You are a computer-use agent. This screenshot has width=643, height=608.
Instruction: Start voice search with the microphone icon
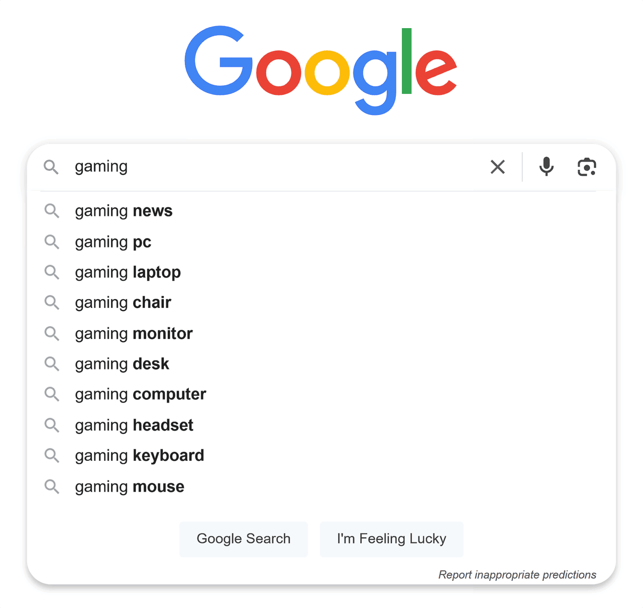(x=546, y=167)
